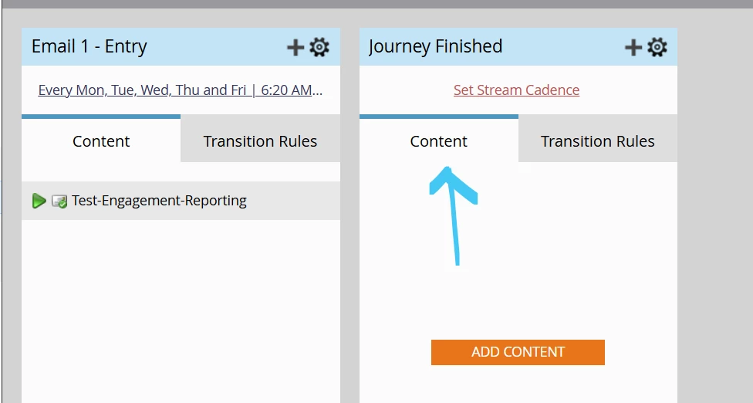The width and height of the screenshot is (753, 403).
Task: Click the dark gray bar at the top
Action: [376, 4]
